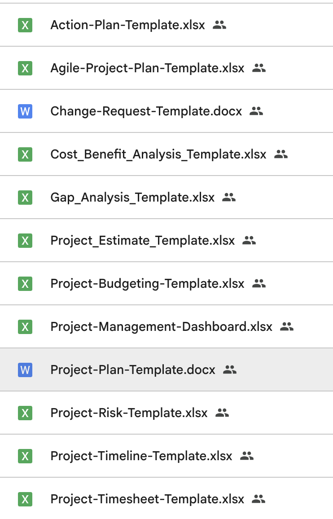This screenshot has height=519, width=333.
Task: Click the Excel icon beside Gap_Analysis_Template.xlsx
Action: pyautogui.click(x=25, y=197)
